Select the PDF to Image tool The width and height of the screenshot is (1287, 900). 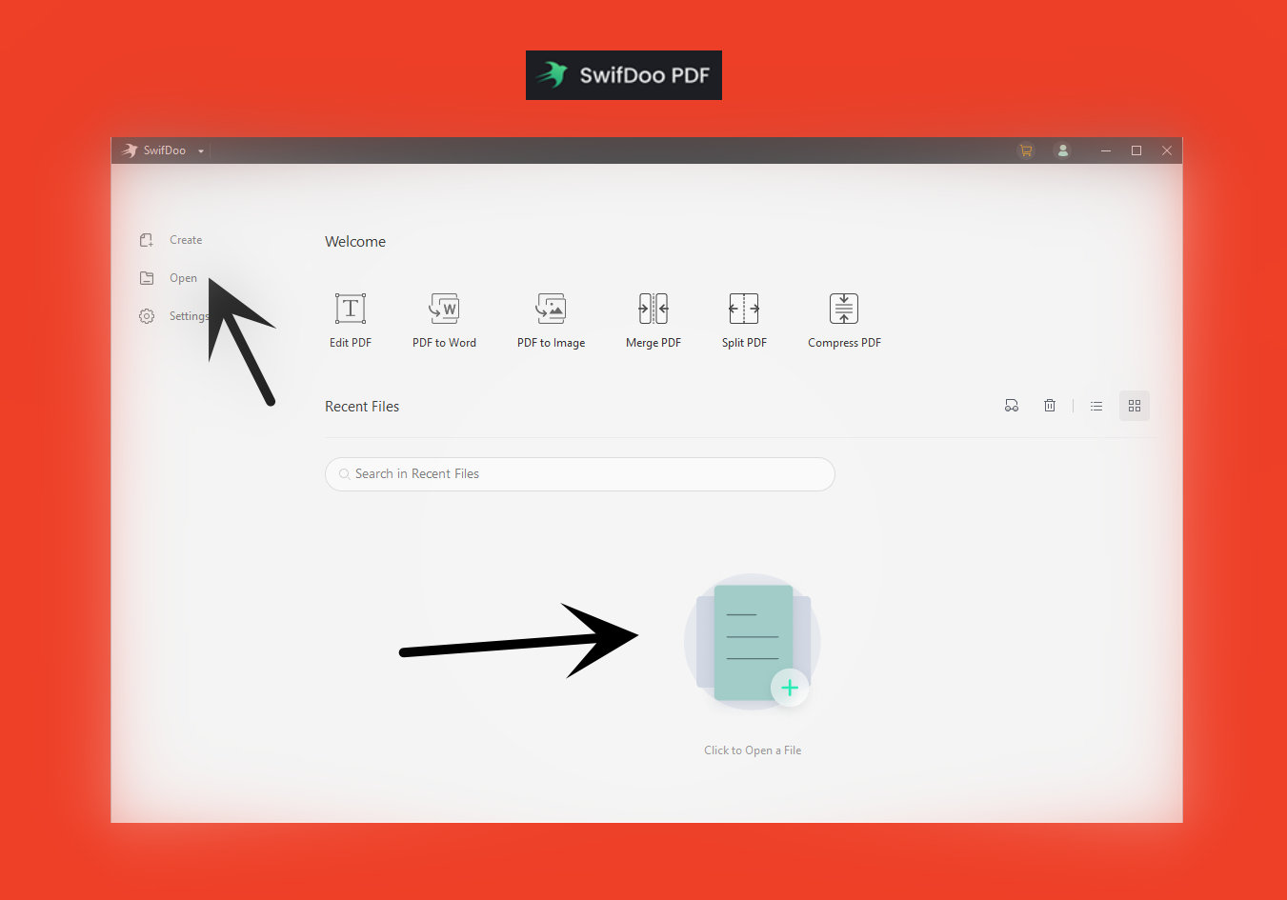551,321
